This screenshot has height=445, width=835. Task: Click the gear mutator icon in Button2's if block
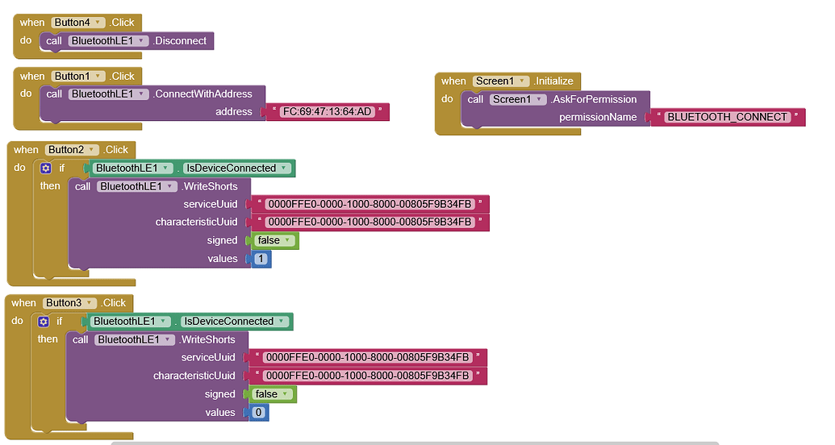point(45,168)
